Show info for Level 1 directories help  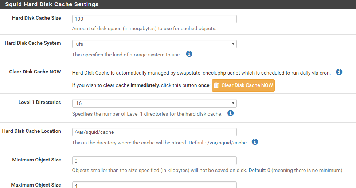[230, 113]
